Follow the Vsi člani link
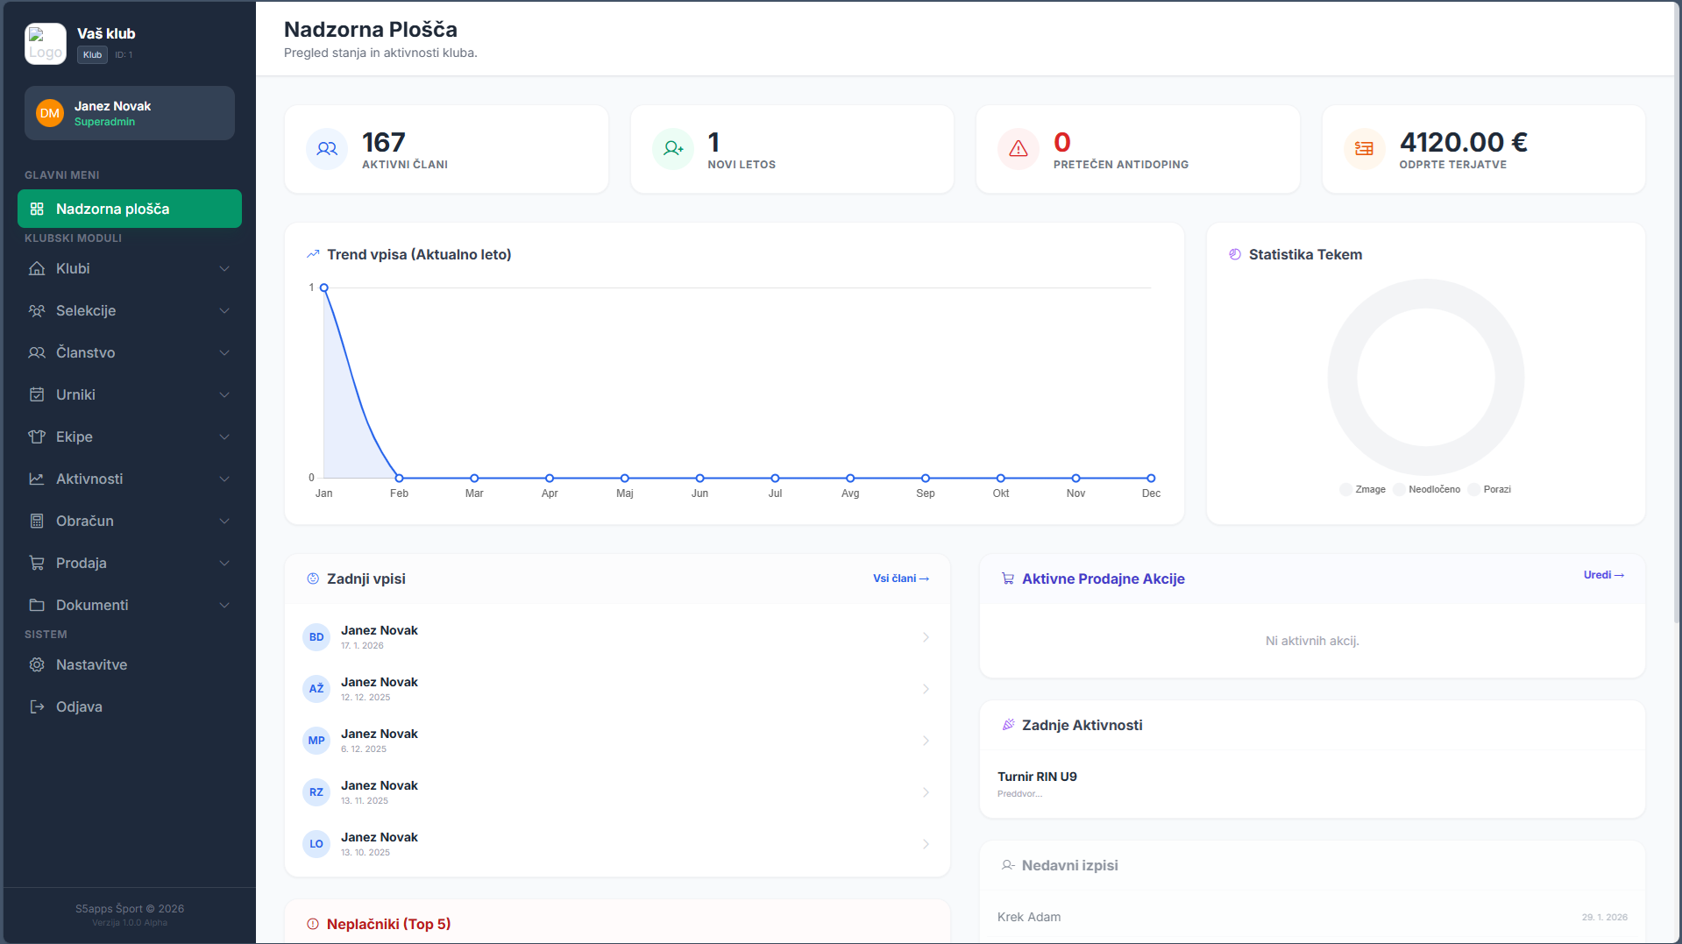 point(900,578)
